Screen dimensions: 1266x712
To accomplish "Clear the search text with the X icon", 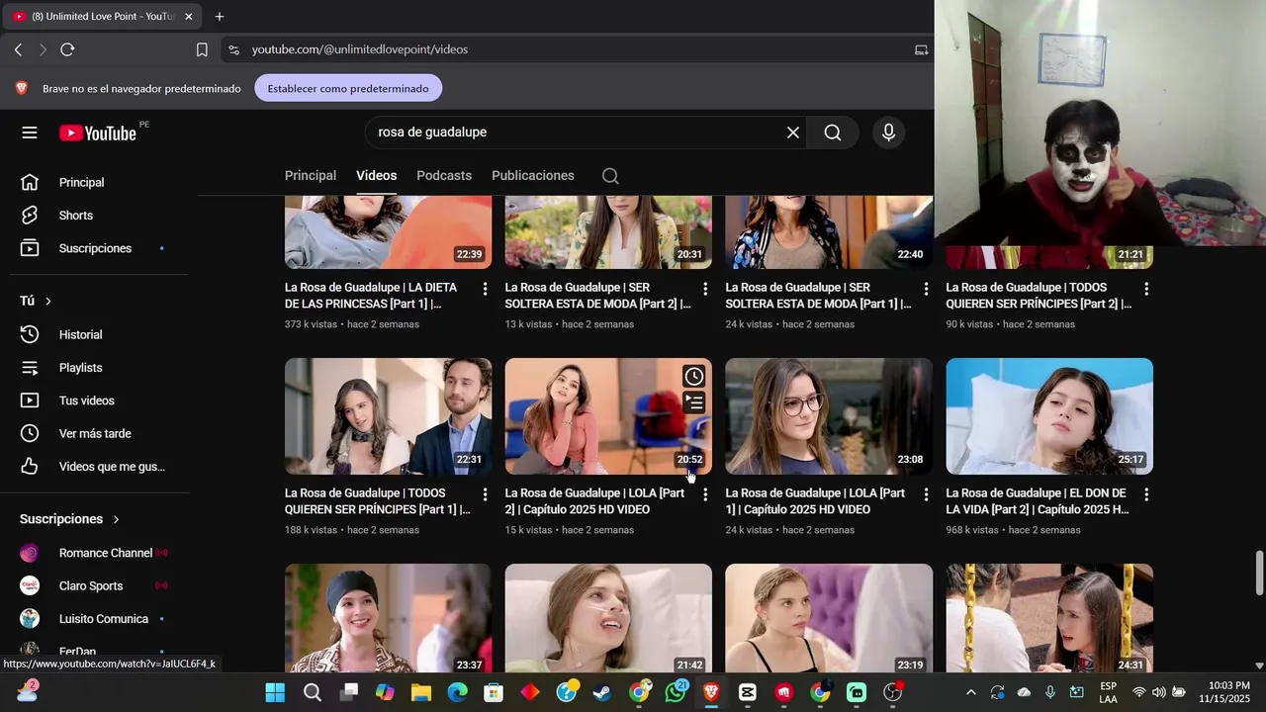I will (792, 133).
